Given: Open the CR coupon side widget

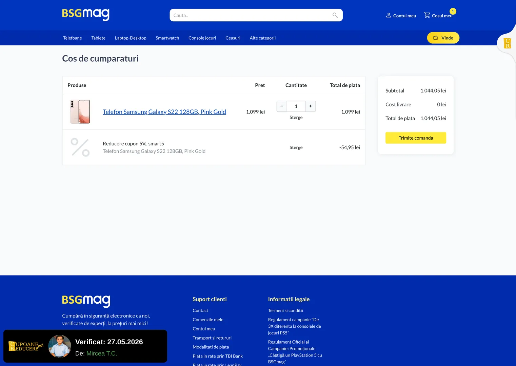Looking at the screenshot, I should click(x=507, y=43).
